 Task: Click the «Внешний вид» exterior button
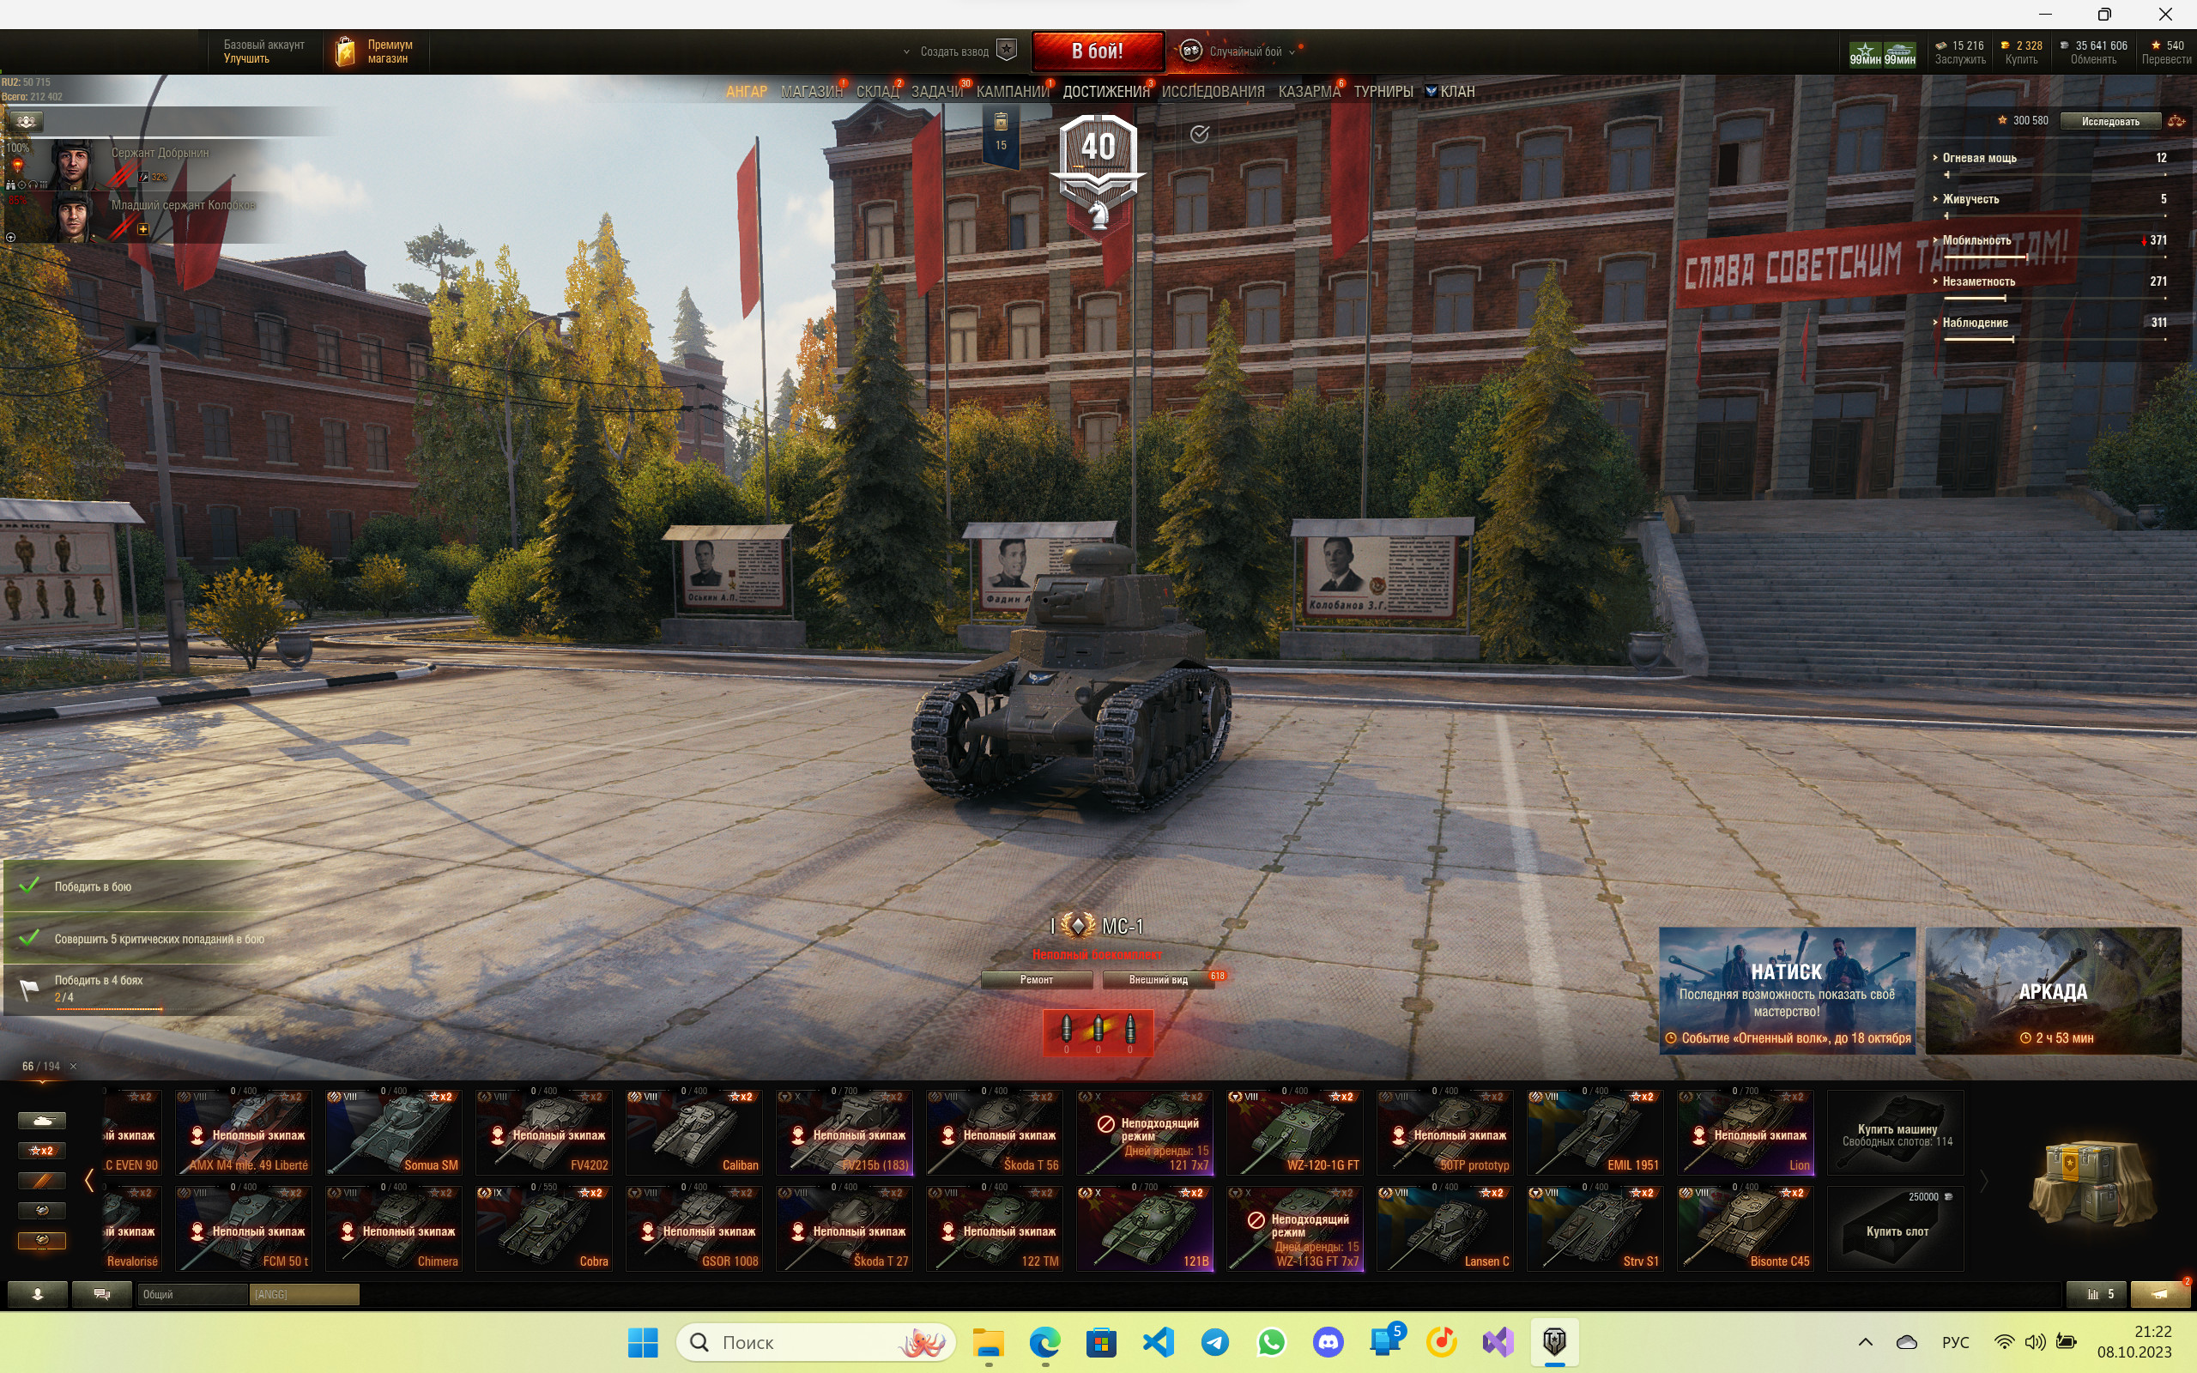click(1158, 980)
